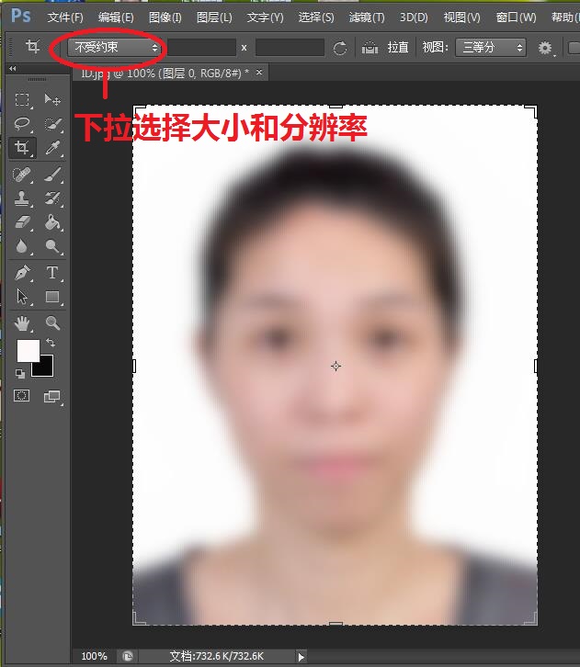Screen dimensions: 580x667
Task: Change the screen mode
Action: [51, 397]
